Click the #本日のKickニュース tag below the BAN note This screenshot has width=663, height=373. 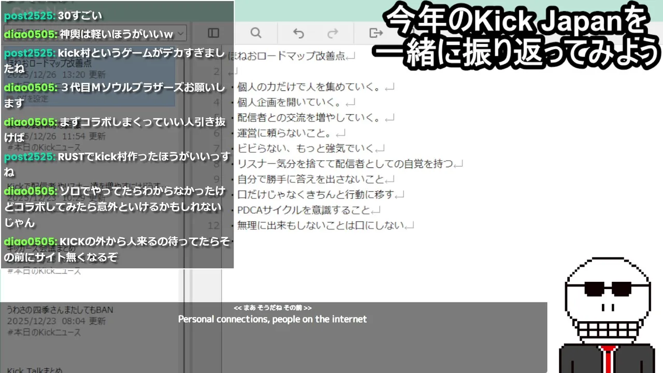[x=44, y=332]
